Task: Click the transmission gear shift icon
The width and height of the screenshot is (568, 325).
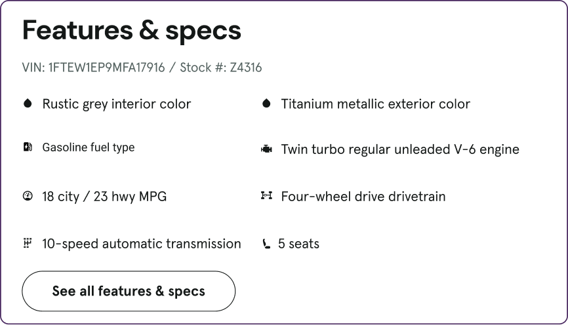Action: 28,243
